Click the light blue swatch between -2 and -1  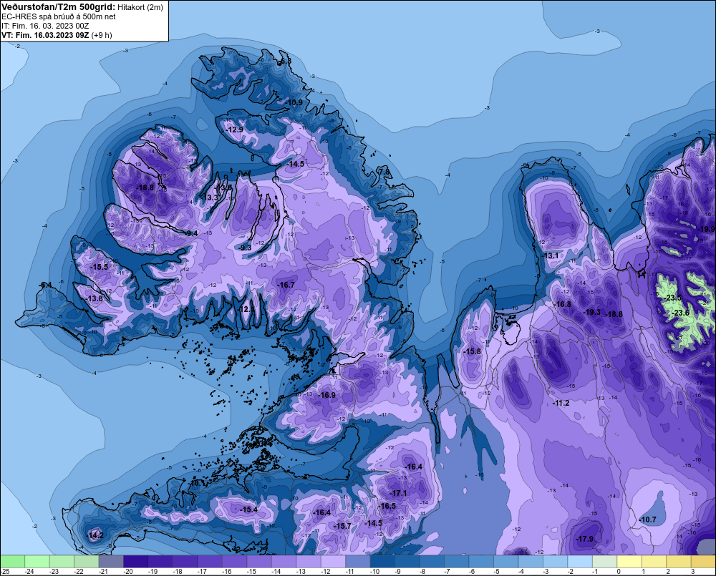click(x=580, y=561)
